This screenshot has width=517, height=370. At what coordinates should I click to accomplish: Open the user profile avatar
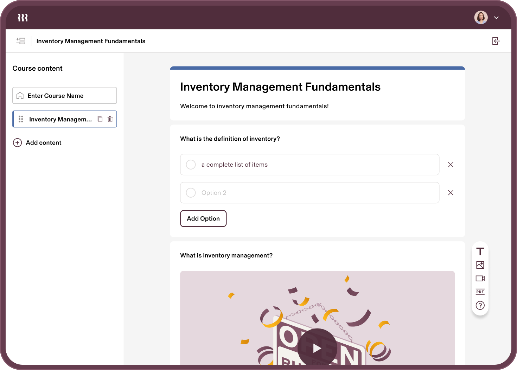coord(481,17)
